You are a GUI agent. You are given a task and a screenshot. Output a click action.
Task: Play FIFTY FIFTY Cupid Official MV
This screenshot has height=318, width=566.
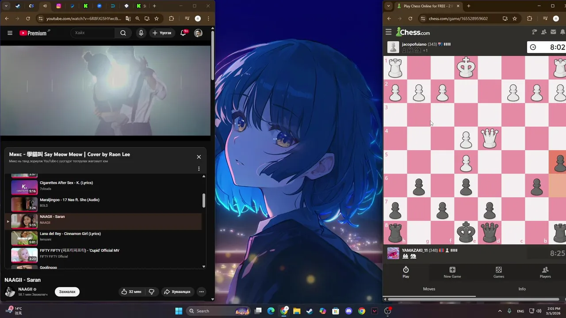(105, 254)
